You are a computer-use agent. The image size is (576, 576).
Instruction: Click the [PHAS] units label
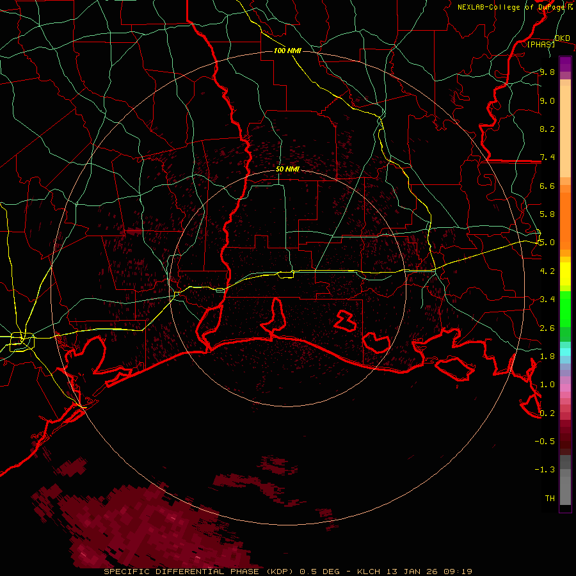pyautogui.click(x=541, y=44)
